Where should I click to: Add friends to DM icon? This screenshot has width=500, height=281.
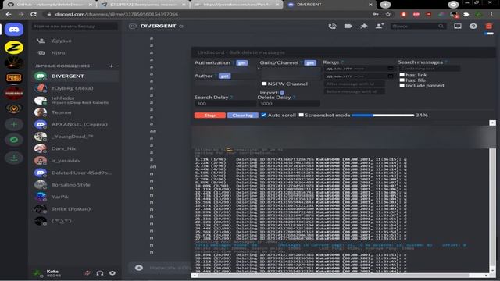(380, 26)
